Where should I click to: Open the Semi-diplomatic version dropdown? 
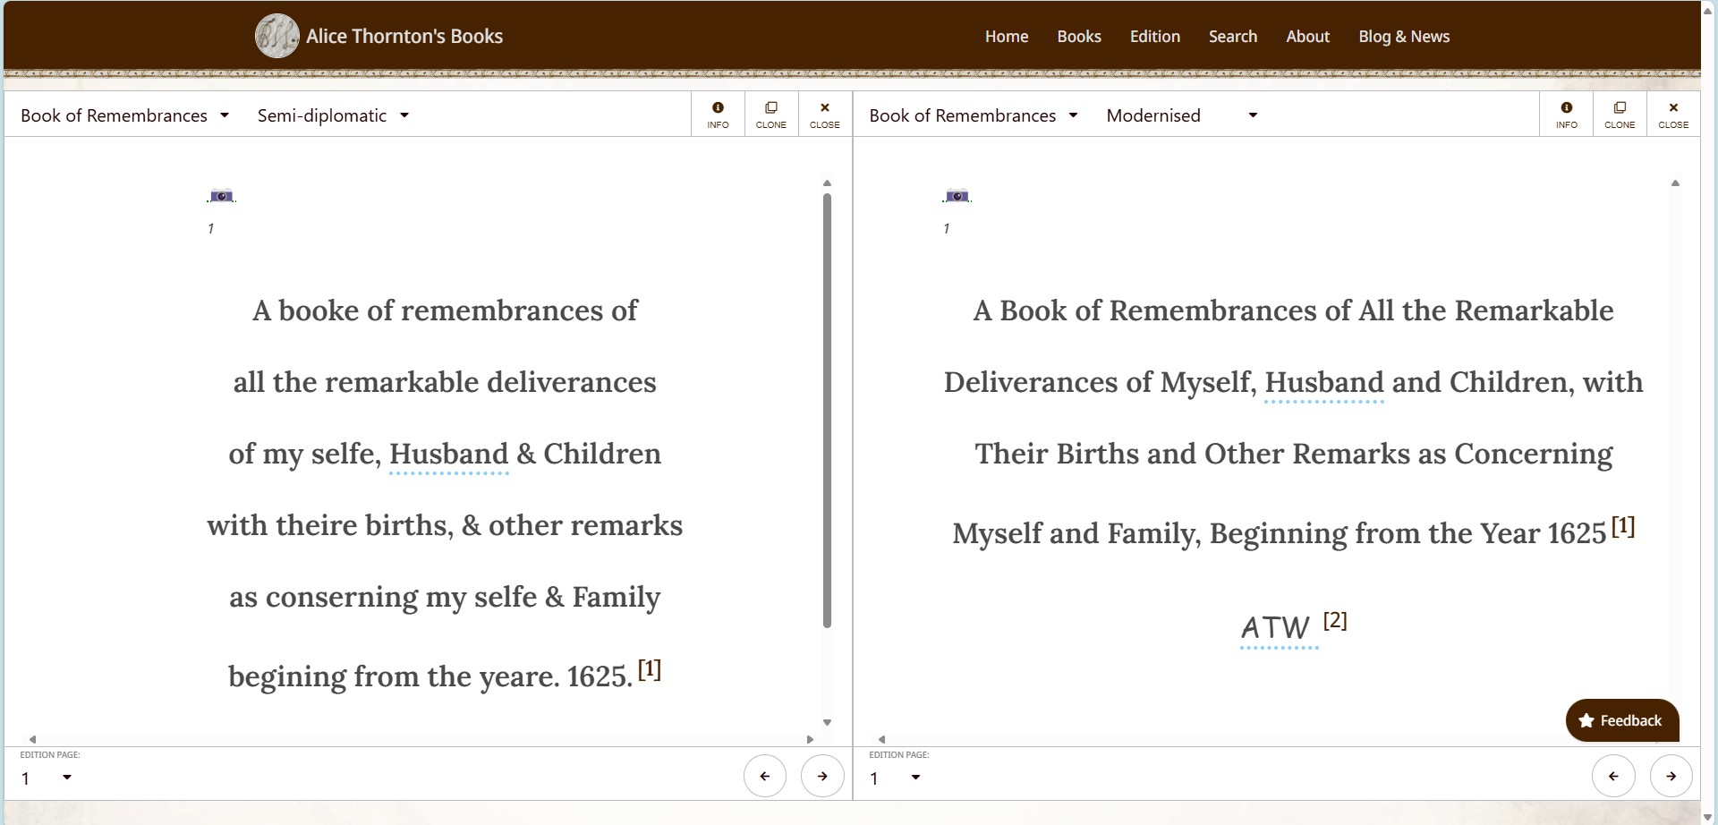pyautogui.click(x=333, y=115)
